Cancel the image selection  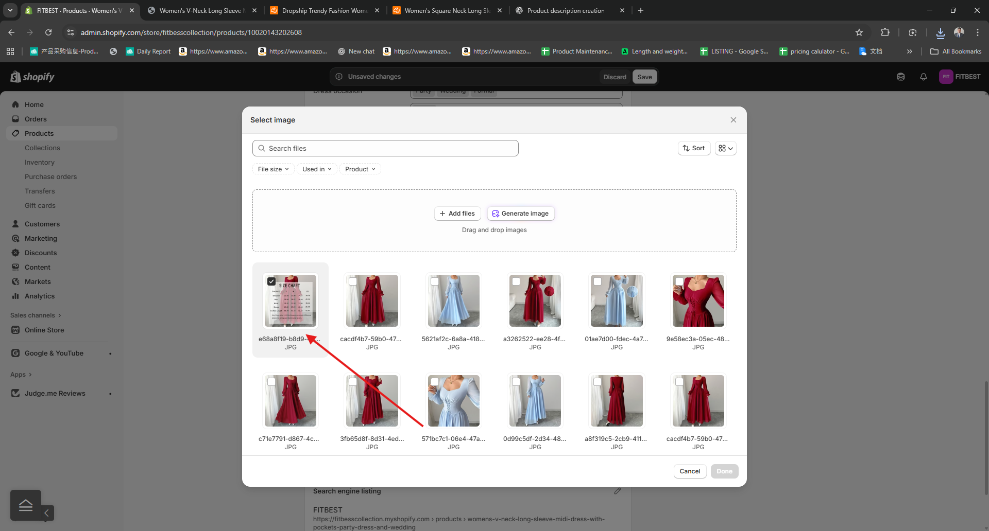coord(689,471)
